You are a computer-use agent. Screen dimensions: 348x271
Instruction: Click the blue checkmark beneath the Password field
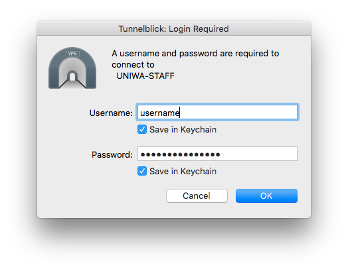pyautogui.click(x=142, y=171)
